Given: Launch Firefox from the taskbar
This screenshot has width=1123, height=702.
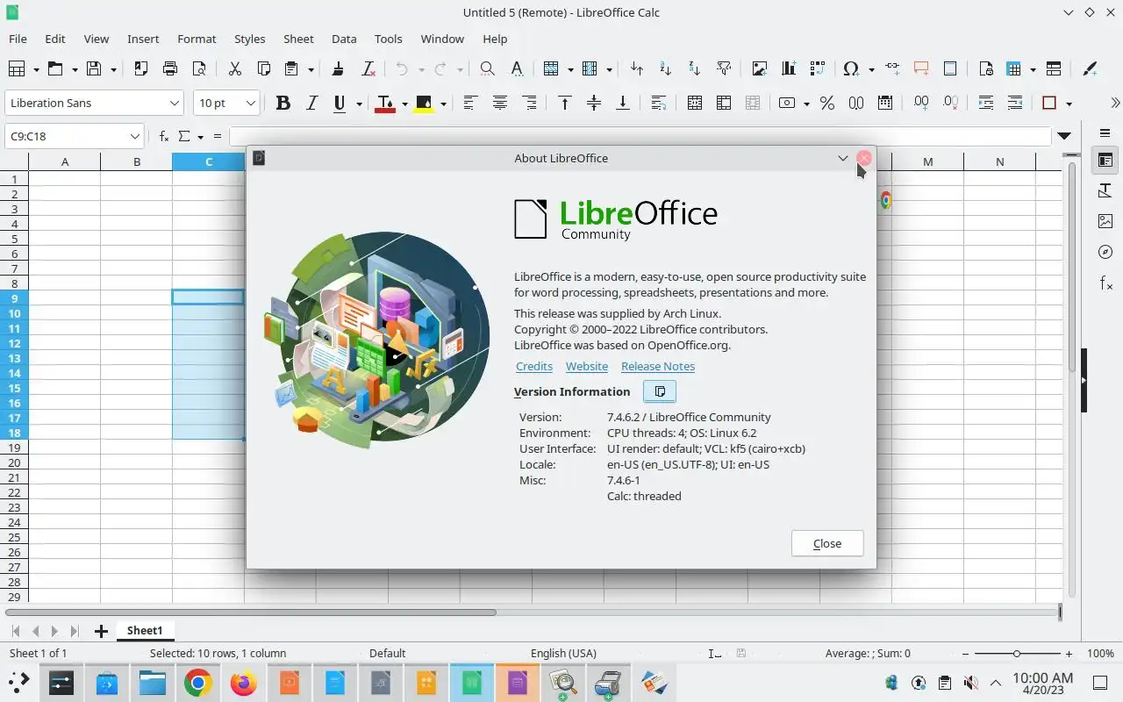Looking at the screenshot, I should pos(243,683).
